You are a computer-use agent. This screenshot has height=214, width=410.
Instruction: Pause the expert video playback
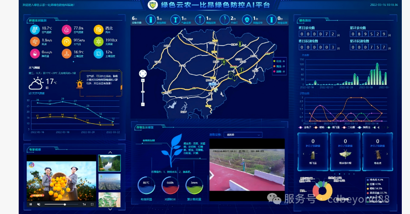click(x=31, y=204)
